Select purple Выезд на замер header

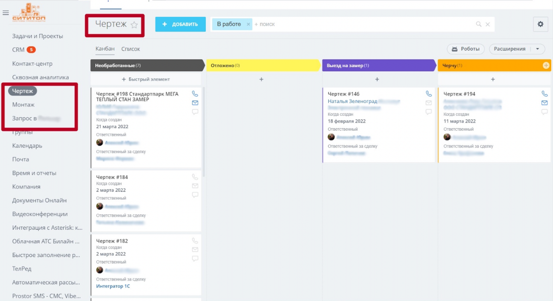(378, 65)
